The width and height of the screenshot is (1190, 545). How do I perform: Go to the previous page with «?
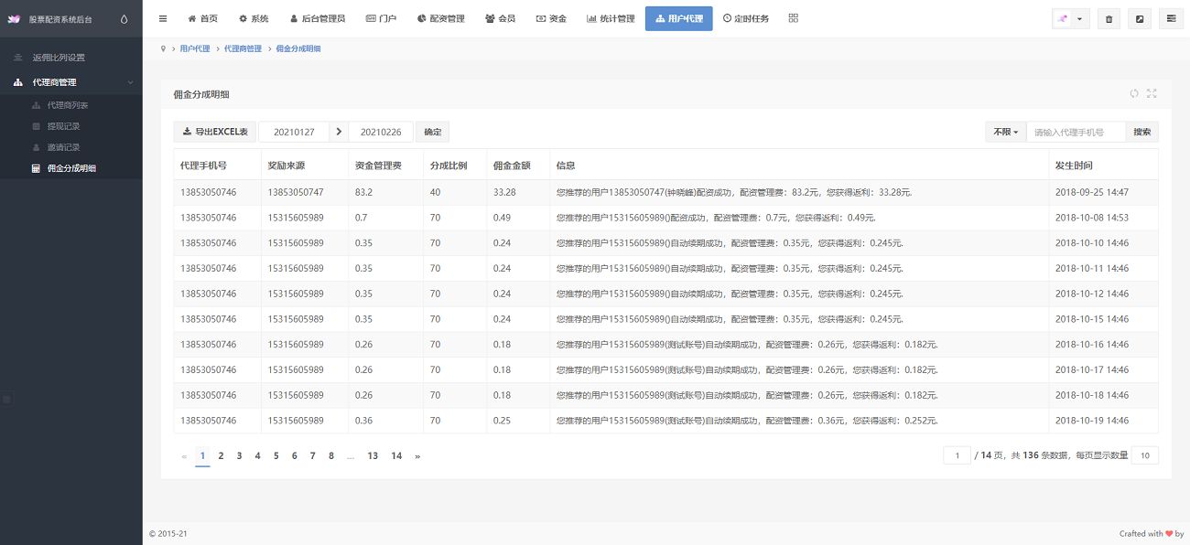point(184,455)
